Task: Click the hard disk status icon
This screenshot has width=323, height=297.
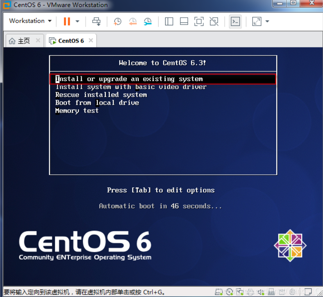Action: point(218,292)
